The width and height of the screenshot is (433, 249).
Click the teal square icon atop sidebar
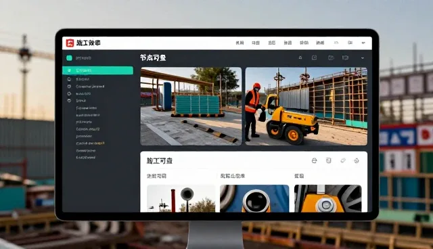(69, 58)
